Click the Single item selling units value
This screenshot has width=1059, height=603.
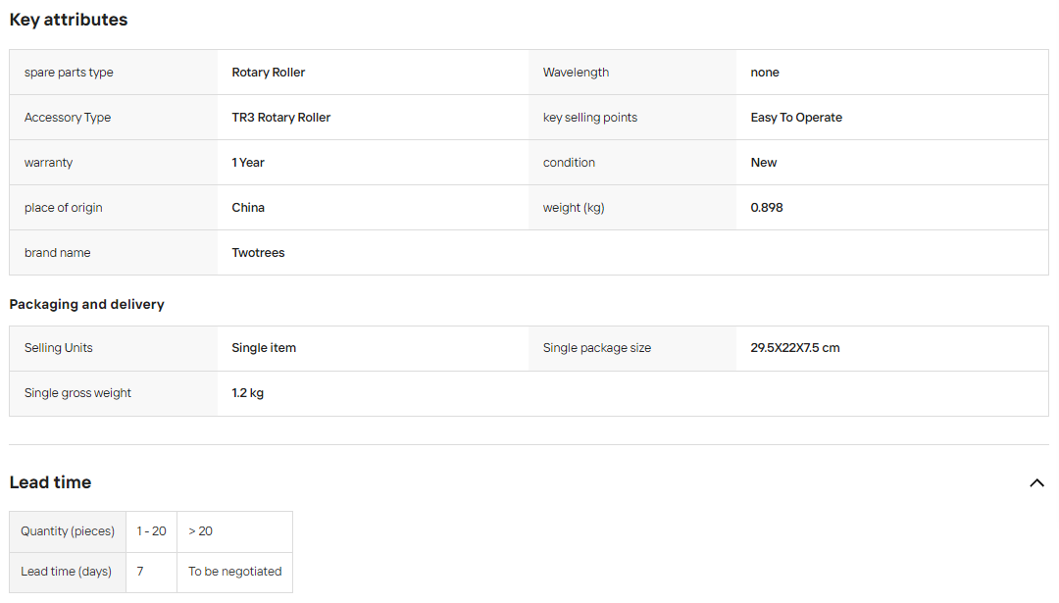264,348
